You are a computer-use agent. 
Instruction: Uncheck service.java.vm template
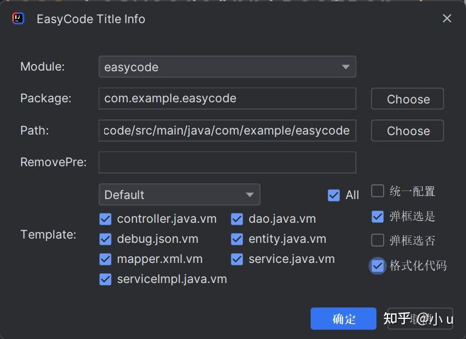(x=237, y=259)
